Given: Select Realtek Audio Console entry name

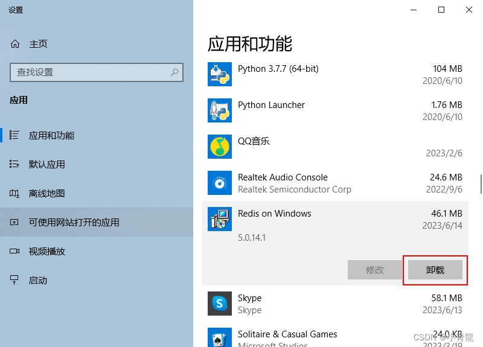Looking at the screenshot, I should pos(283,177).
